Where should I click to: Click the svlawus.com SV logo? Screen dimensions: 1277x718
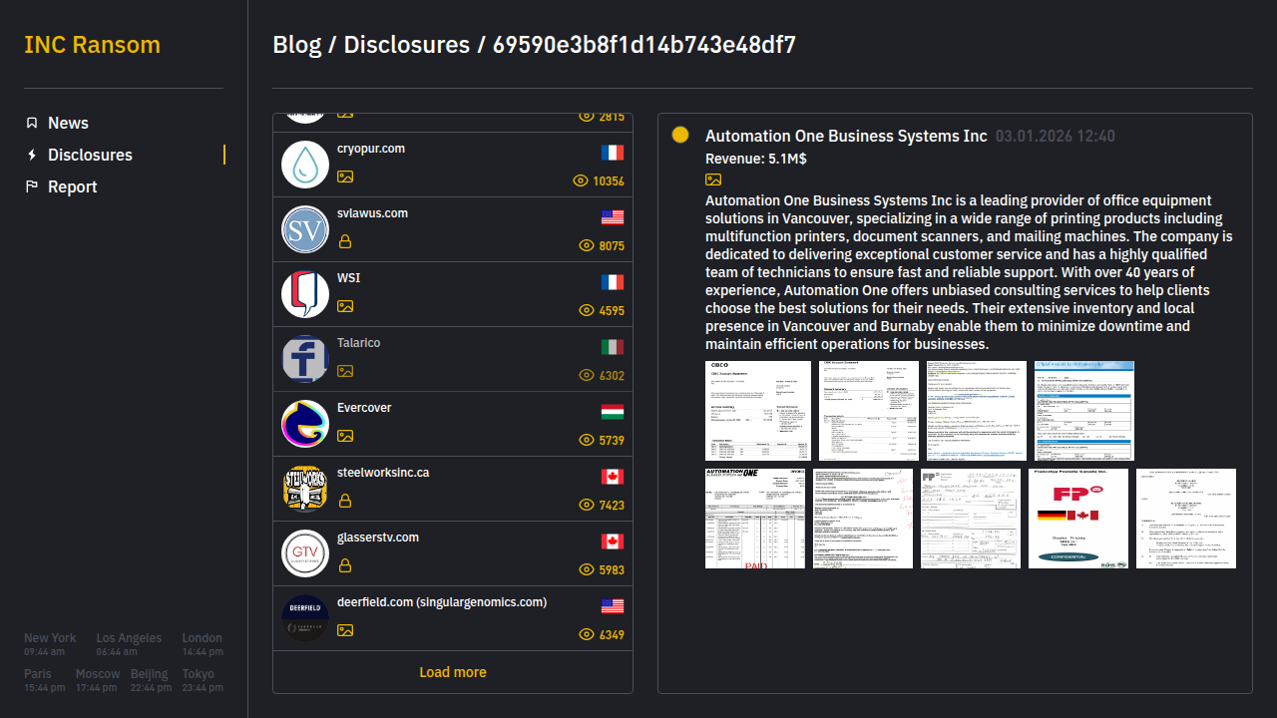pyautogui.click(x=305, y=229)
